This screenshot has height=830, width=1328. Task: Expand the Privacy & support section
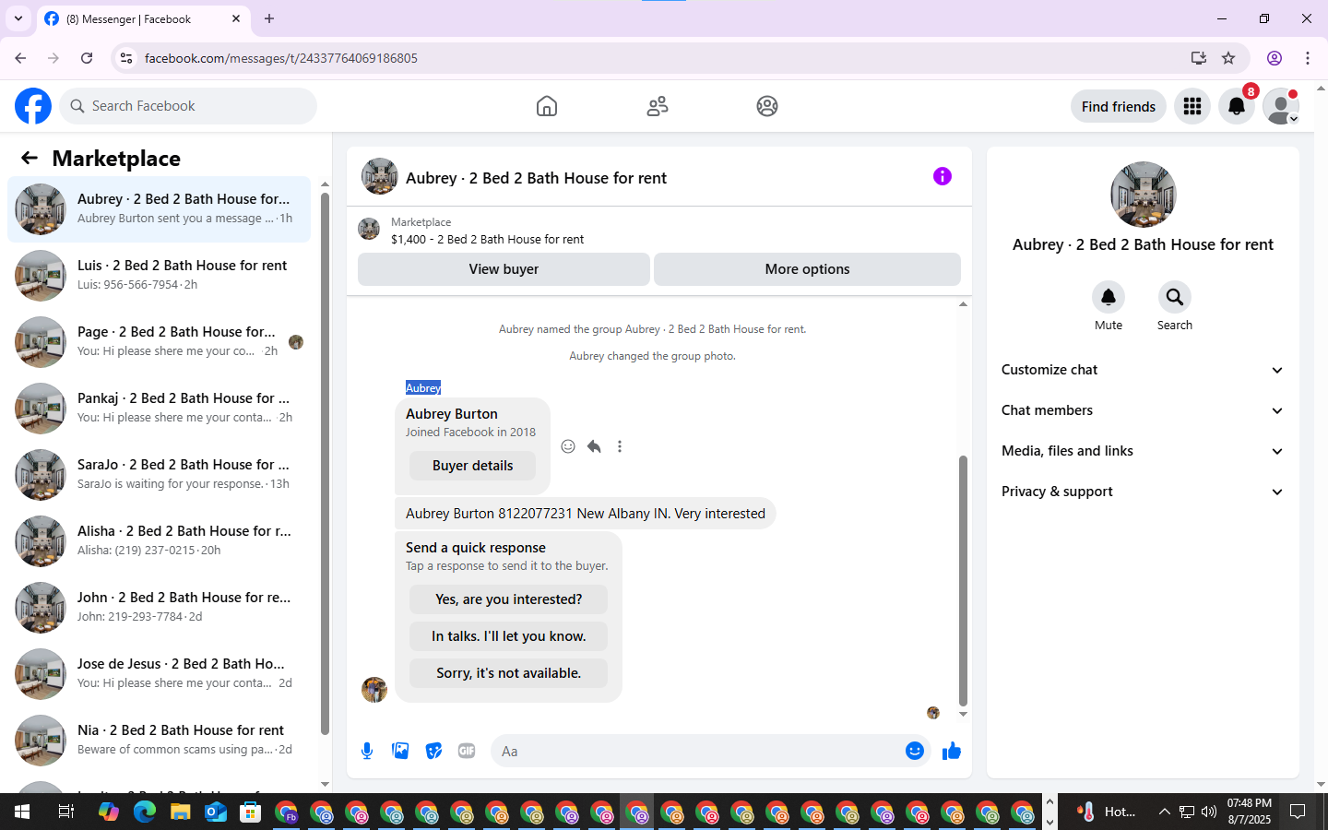1143,492
